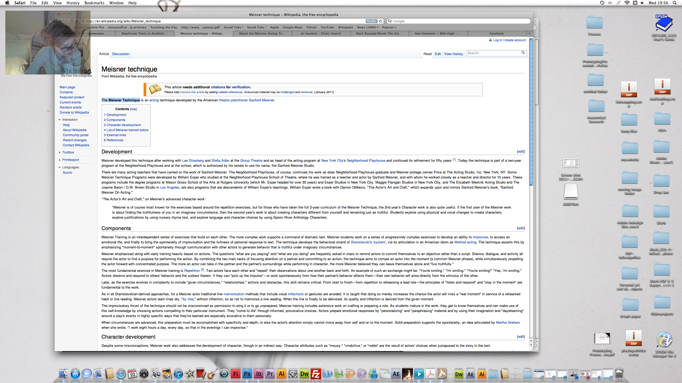Reload the page with the refresh icon
The image size is (682, 383).
(x=380, y=21)
